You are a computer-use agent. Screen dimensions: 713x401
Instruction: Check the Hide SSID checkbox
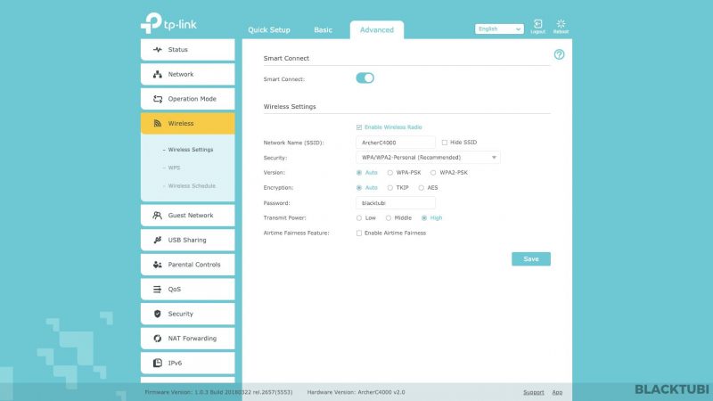click(x=445, y=143)
